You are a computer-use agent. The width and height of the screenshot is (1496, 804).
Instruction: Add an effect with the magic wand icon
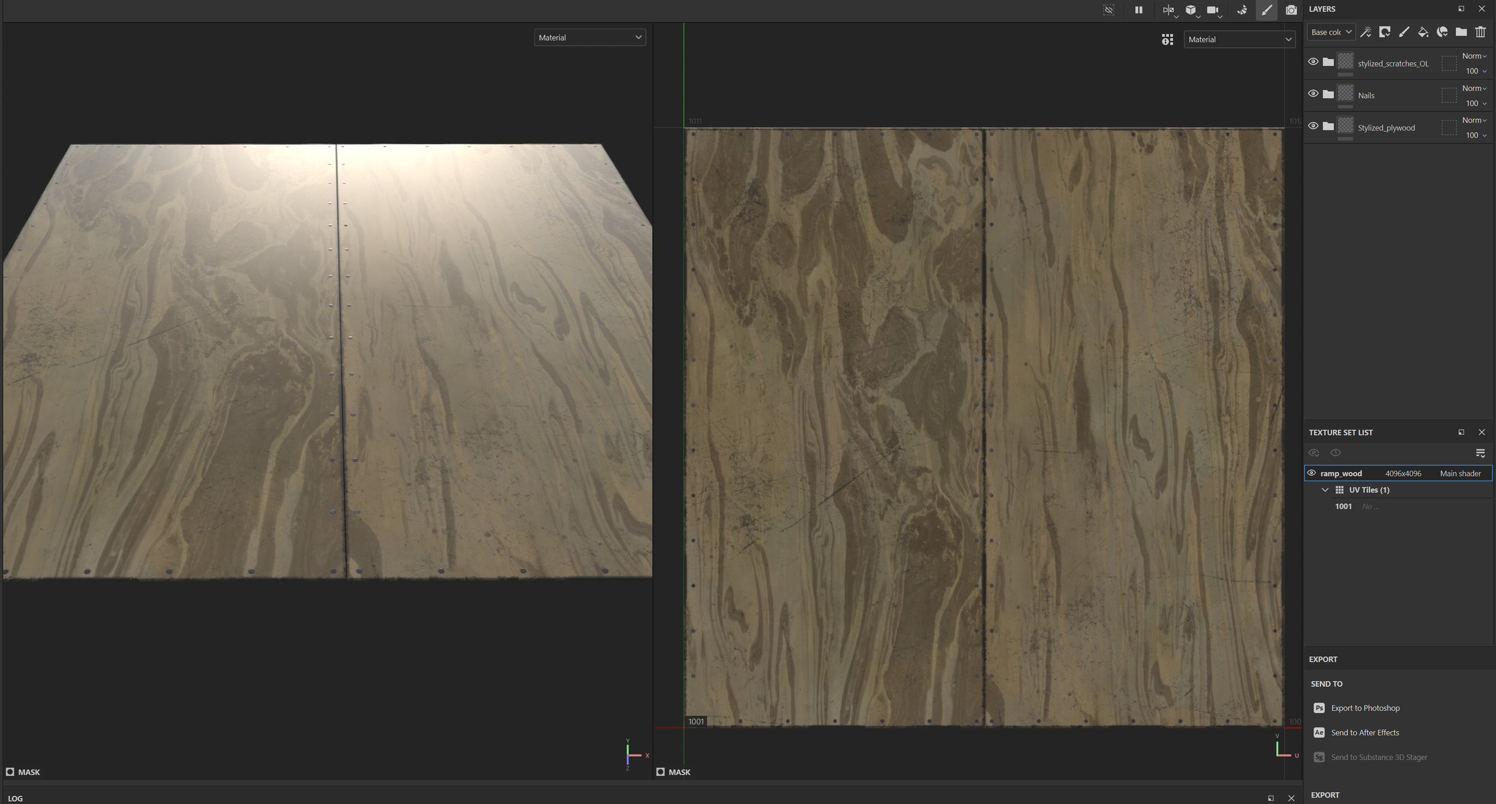tap(1366, 32)
